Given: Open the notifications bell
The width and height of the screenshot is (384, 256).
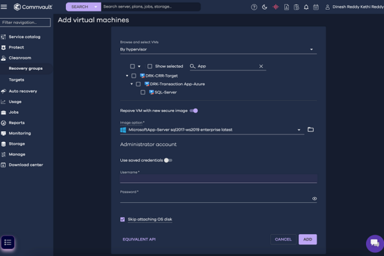Looking at the screenshot, I should 306,7.
